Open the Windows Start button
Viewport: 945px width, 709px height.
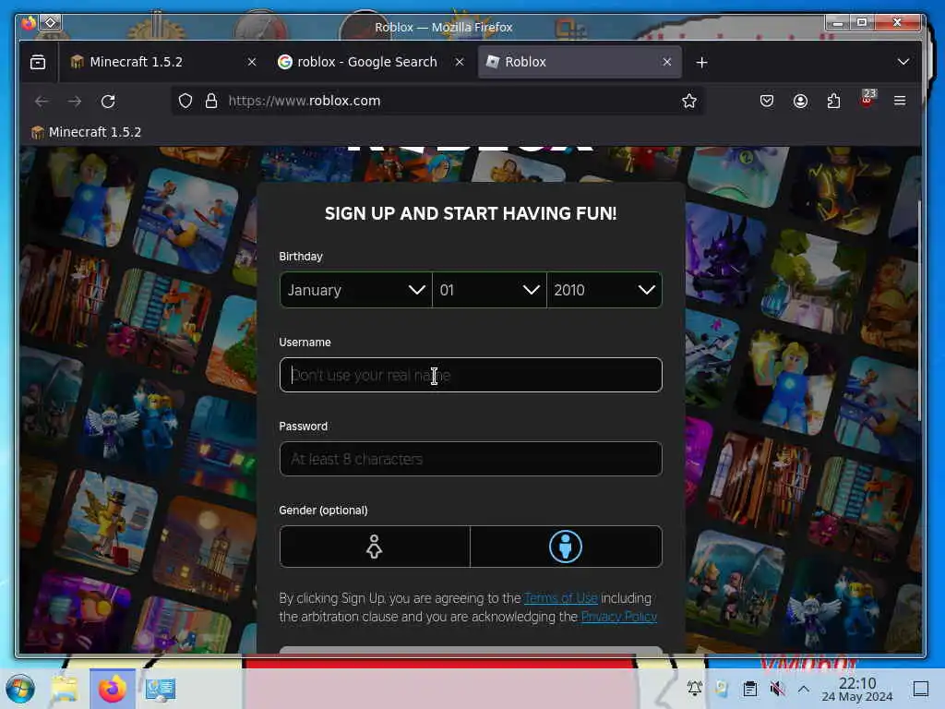pyautogui.click(x=20, y=689)
